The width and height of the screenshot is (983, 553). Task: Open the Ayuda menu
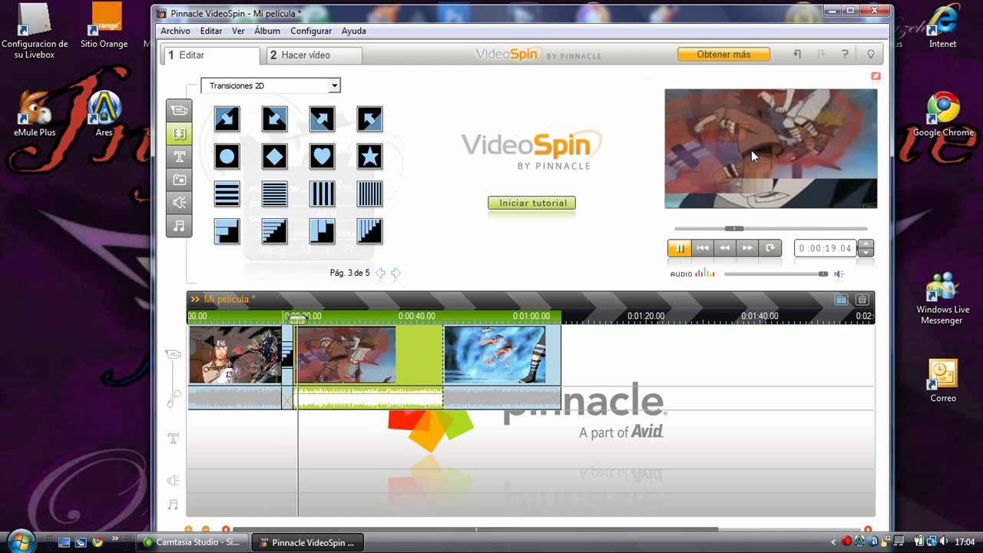[353, 31]
